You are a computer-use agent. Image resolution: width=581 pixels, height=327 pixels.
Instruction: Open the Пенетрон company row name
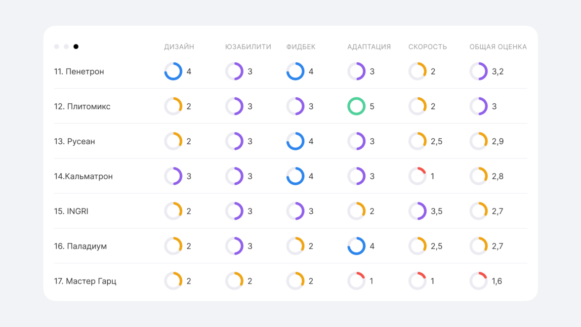79,72
